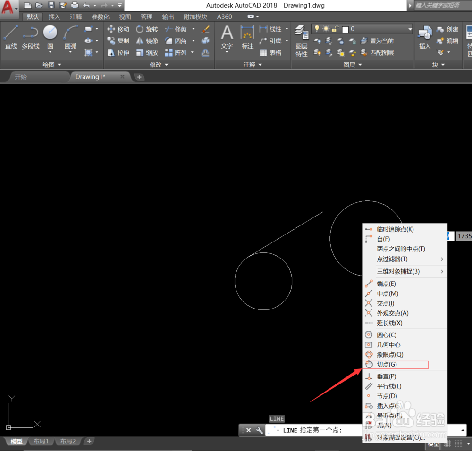The height and width of the screenshot is (451, 472).
Task: Click the Dimension (标注) tool
Action: point(247,37)
